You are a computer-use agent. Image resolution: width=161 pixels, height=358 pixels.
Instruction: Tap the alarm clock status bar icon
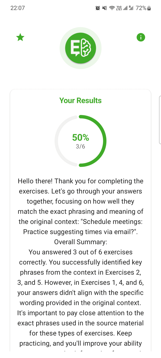pyautogui.click(x=98, y=8)
